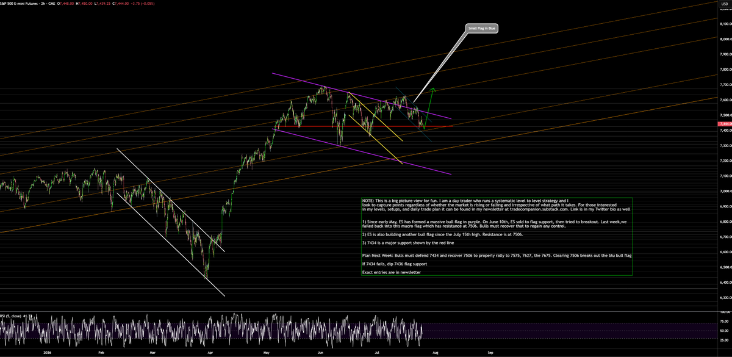Select the green-bordered NOTE text box

tap(497, 236)
